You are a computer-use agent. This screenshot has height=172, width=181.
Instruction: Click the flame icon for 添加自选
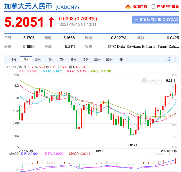pyautogui.click(x=128, y=7)
